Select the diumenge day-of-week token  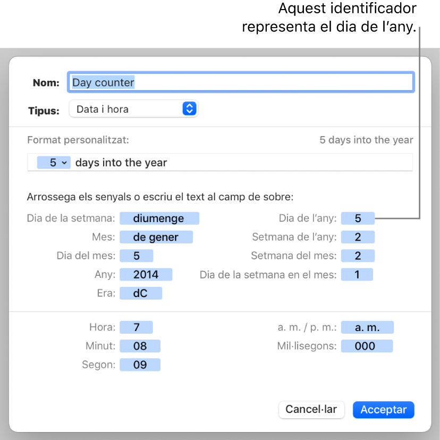pos(159,218)
